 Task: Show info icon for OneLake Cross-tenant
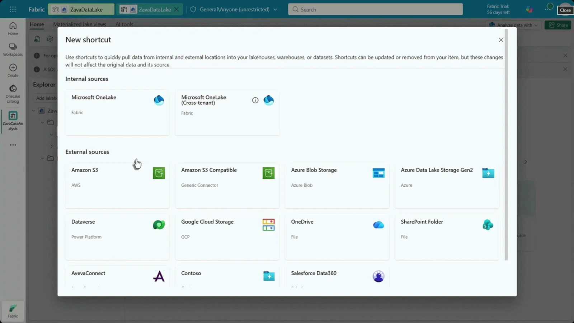[x=255, y=100]
